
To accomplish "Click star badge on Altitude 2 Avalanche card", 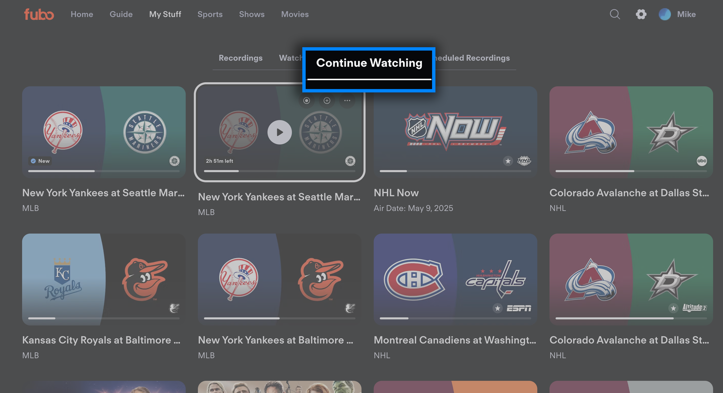I will pyautogui.click(x=673, y=308).
